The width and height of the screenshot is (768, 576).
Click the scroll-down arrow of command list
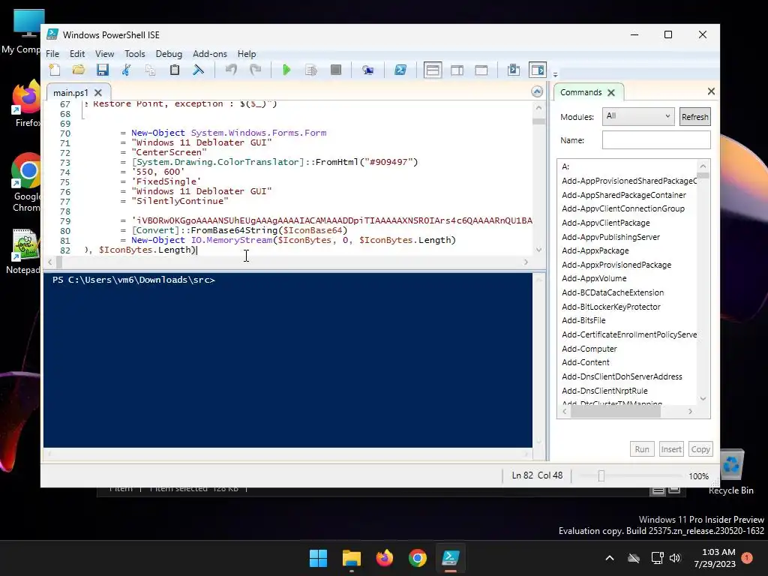pyautogui.click(x=703, y=399)
